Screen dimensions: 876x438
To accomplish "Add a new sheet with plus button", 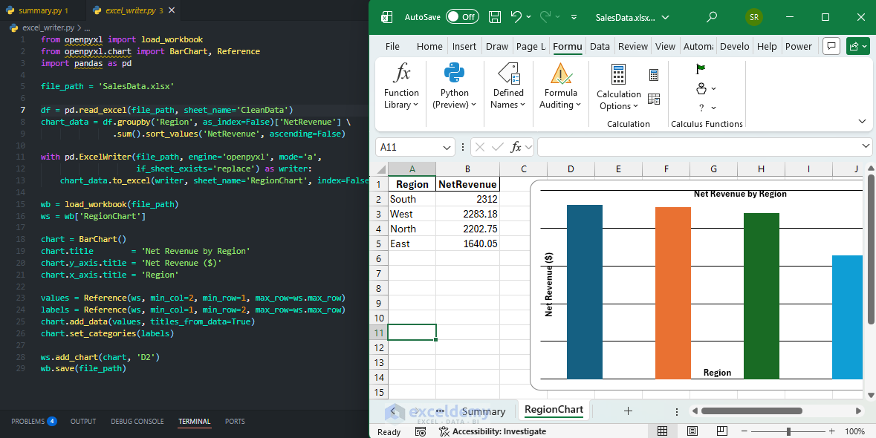I will [x=628, y=411].
